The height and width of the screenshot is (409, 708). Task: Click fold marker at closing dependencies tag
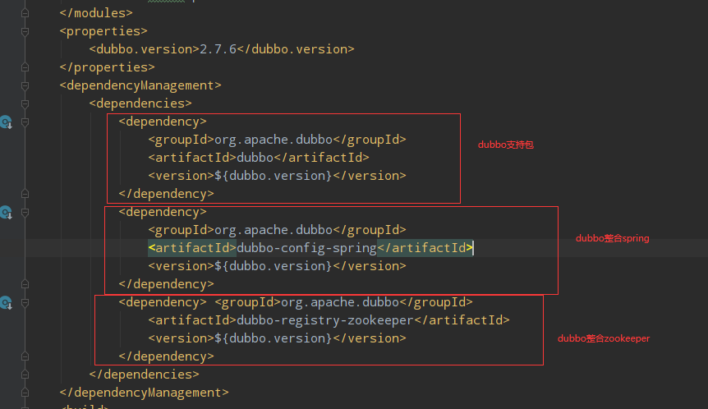point(25,375)
